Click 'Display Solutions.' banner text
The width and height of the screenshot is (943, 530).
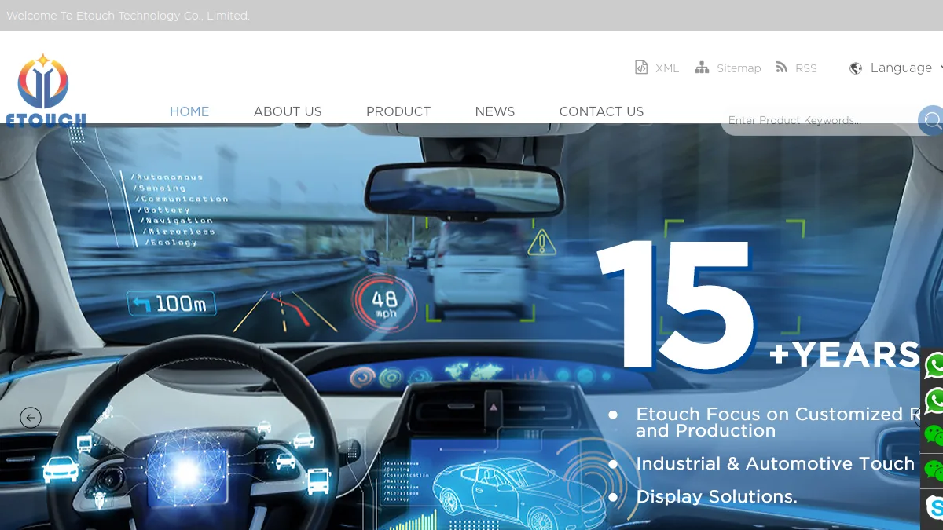(717, 497)
